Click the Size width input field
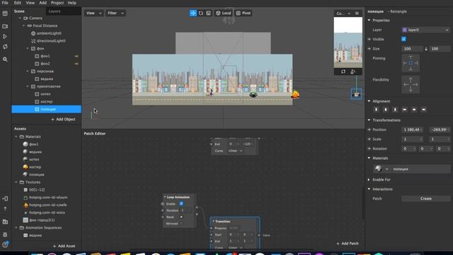 tap(412, 49)
